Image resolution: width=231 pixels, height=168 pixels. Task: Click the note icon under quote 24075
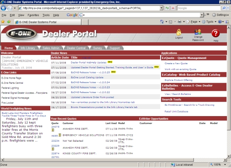coord(53,130)
